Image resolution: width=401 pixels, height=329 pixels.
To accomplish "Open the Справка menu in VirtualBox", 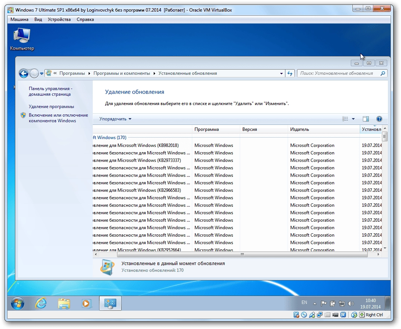I will pyautogui.click(x=85, y=19).
